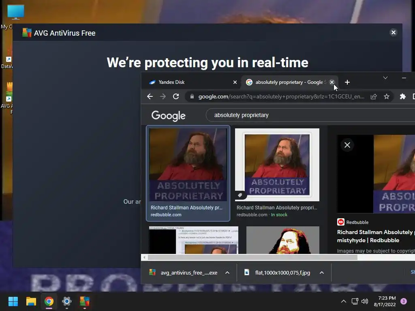Open Chrome extensions puzzle icon
The height and width of the screenshot is (311, 415).
402,96
